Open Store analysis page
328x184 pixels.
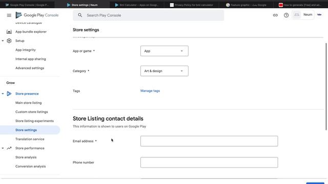tap(26, 157)
